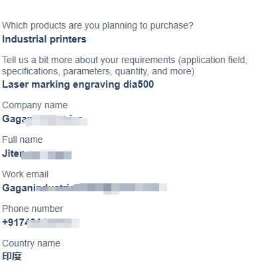Open the blurred work email address

tap(85, 189)
